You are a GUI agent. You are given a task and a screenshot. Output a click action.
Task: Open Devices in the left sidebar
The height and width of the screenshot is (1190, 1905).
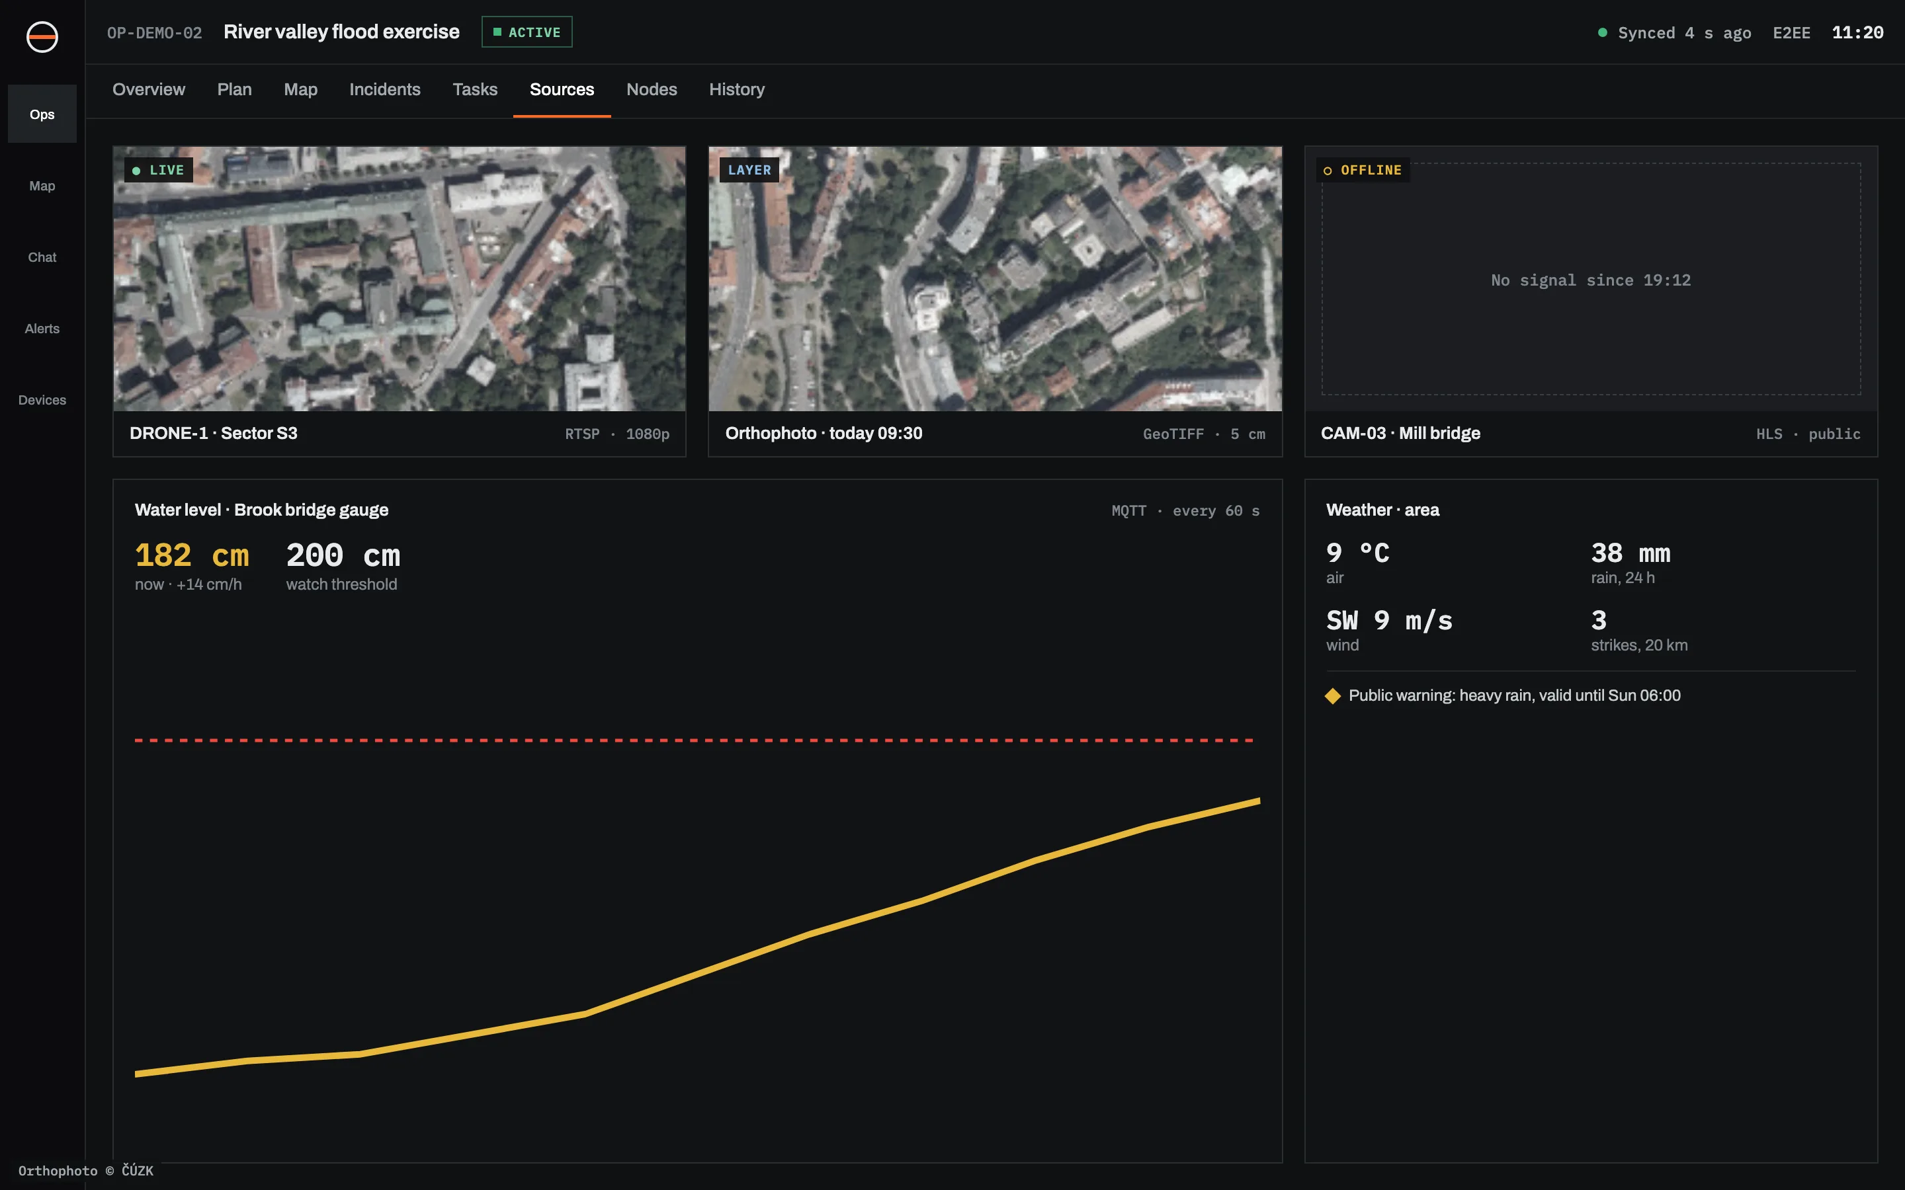coord(42,400)
